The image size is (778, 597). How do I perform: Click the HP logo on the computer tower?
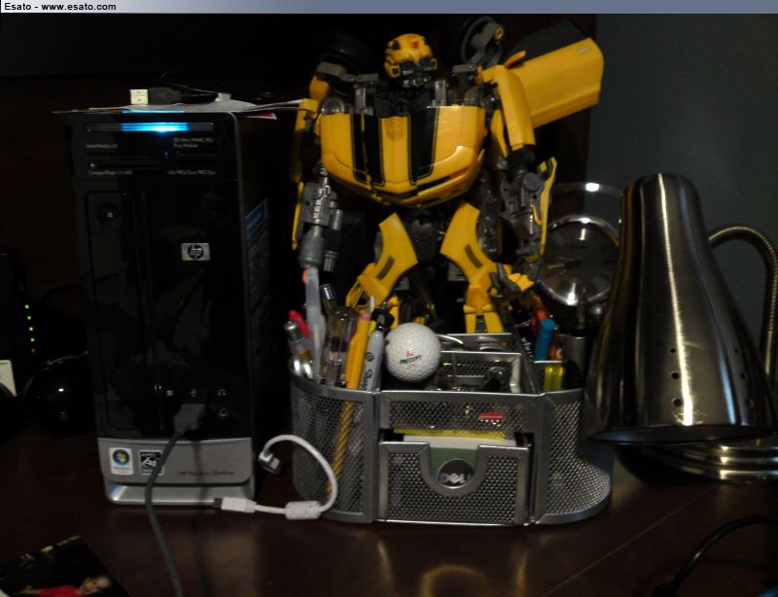pyautogui.click(x=195, y=251)
